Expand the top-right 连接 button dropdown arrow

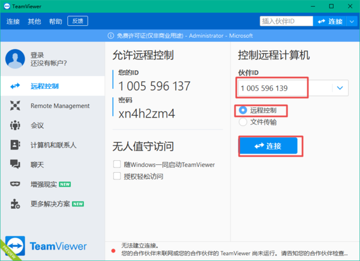coord(350,22)
